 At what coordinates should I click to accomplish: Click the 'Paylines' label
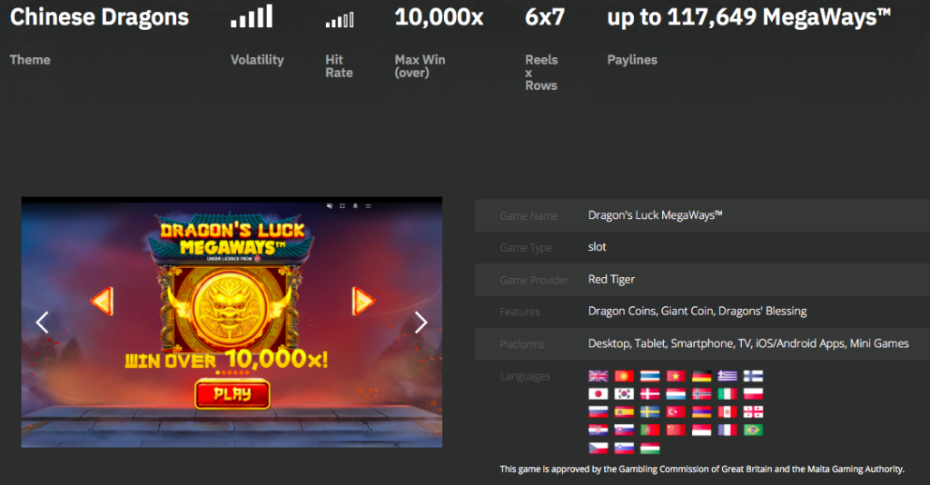(x=632, y=60)
